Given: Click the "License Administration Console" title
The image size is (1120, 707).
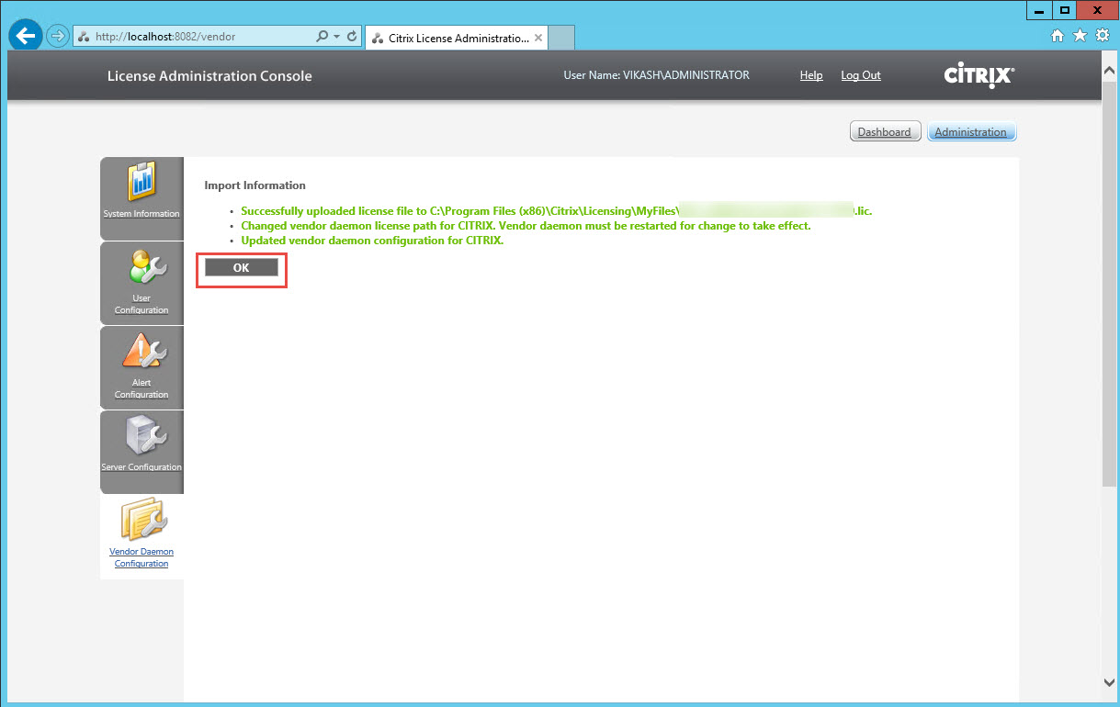Looking at the screenshot, I should click(209, 75).
